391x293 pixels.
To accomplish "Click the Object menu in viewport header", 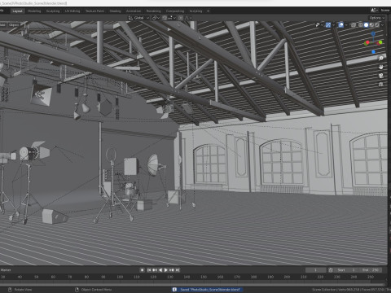I will coord(14,25).
